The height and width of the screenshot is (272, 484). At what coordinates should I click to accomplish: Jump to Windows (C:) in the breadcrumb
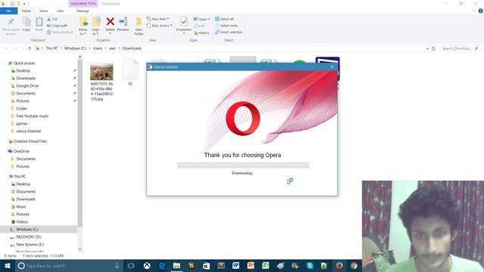coord(76,48)
